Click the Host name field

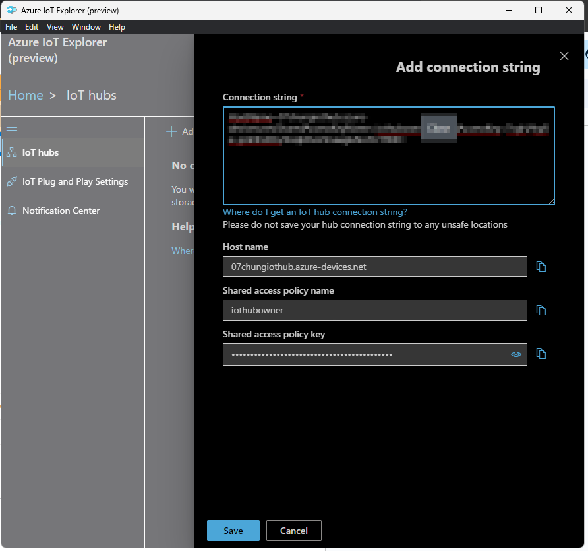375,267
